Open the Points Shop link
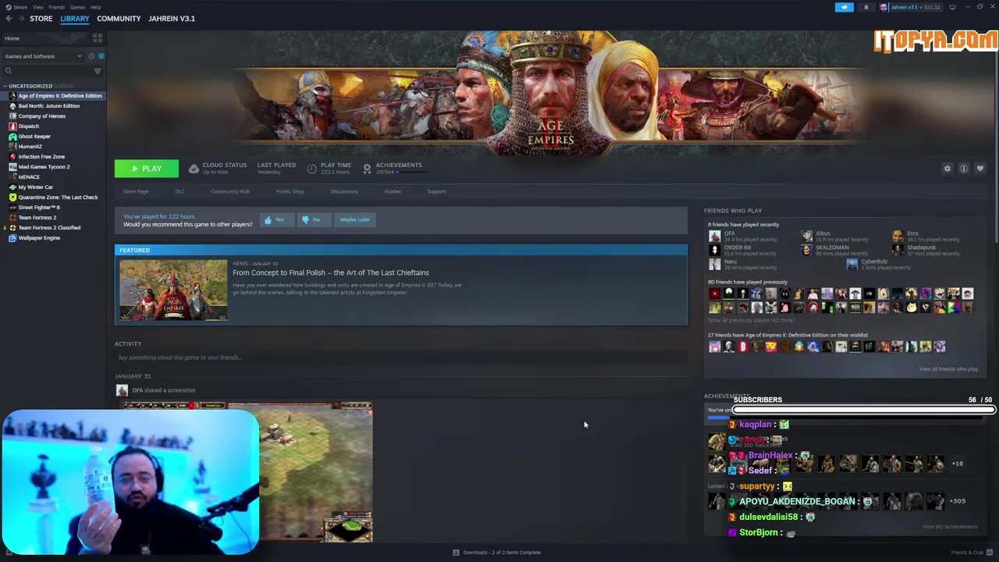999x562 pixels. pos(290,191)
